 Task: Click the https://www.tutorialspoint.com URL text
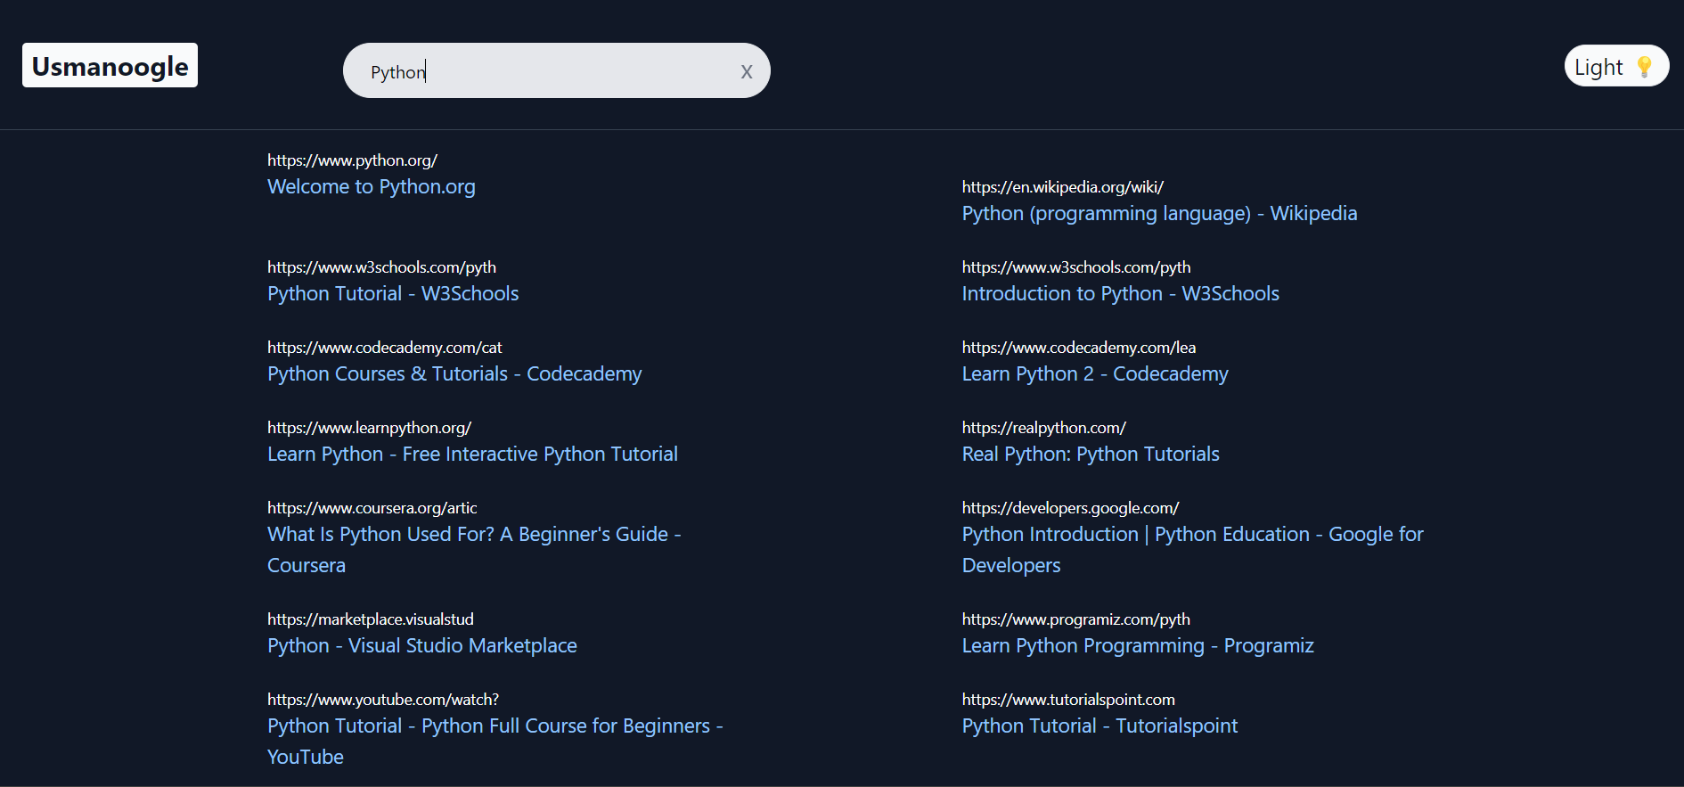tap(1068, 700)
